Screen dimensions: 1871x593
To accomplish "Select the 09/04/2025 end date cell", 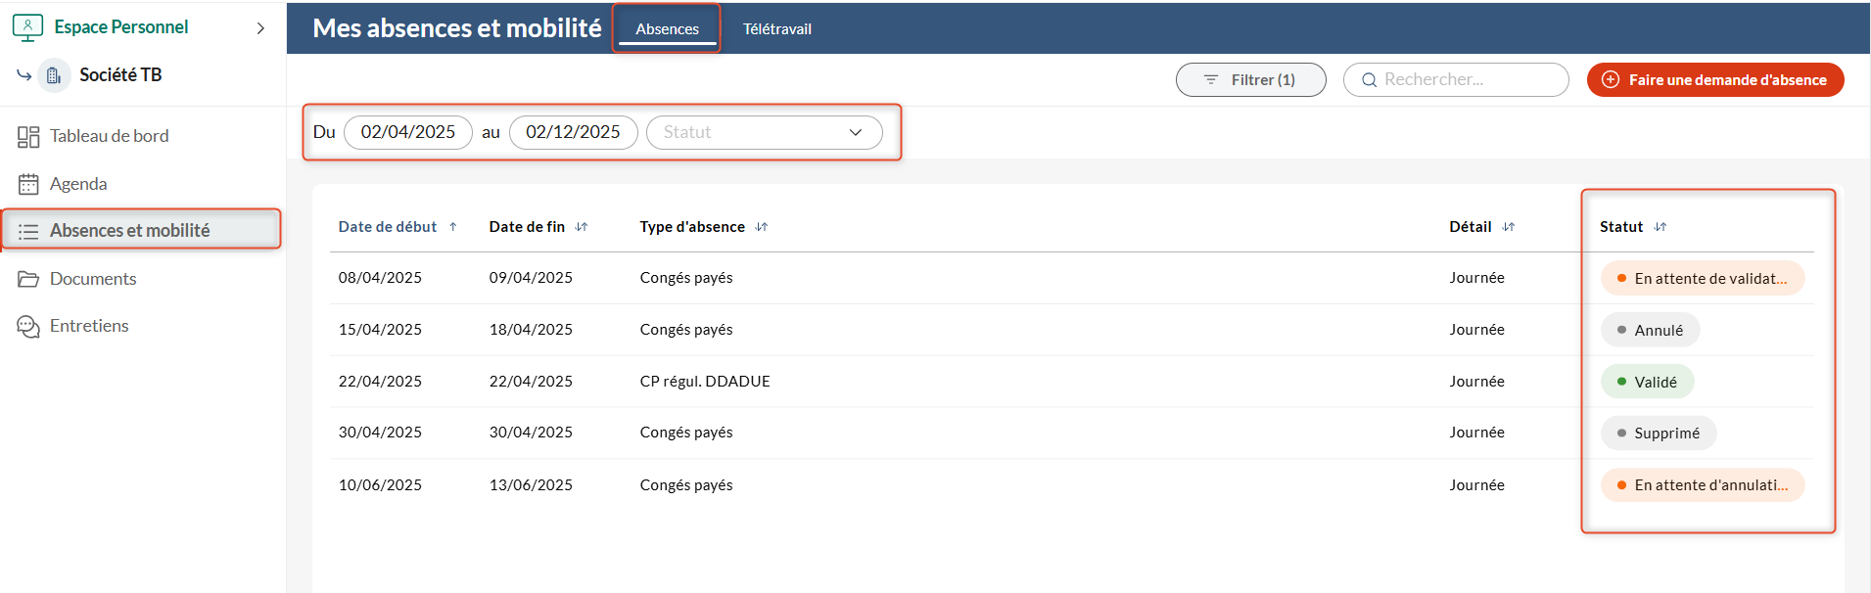I will (x=531, y=278).
